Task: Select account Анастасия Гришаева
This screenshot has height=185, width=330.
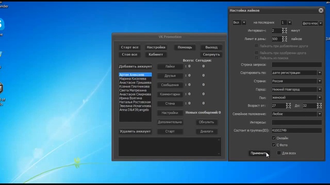Action: tap(135, 82)
